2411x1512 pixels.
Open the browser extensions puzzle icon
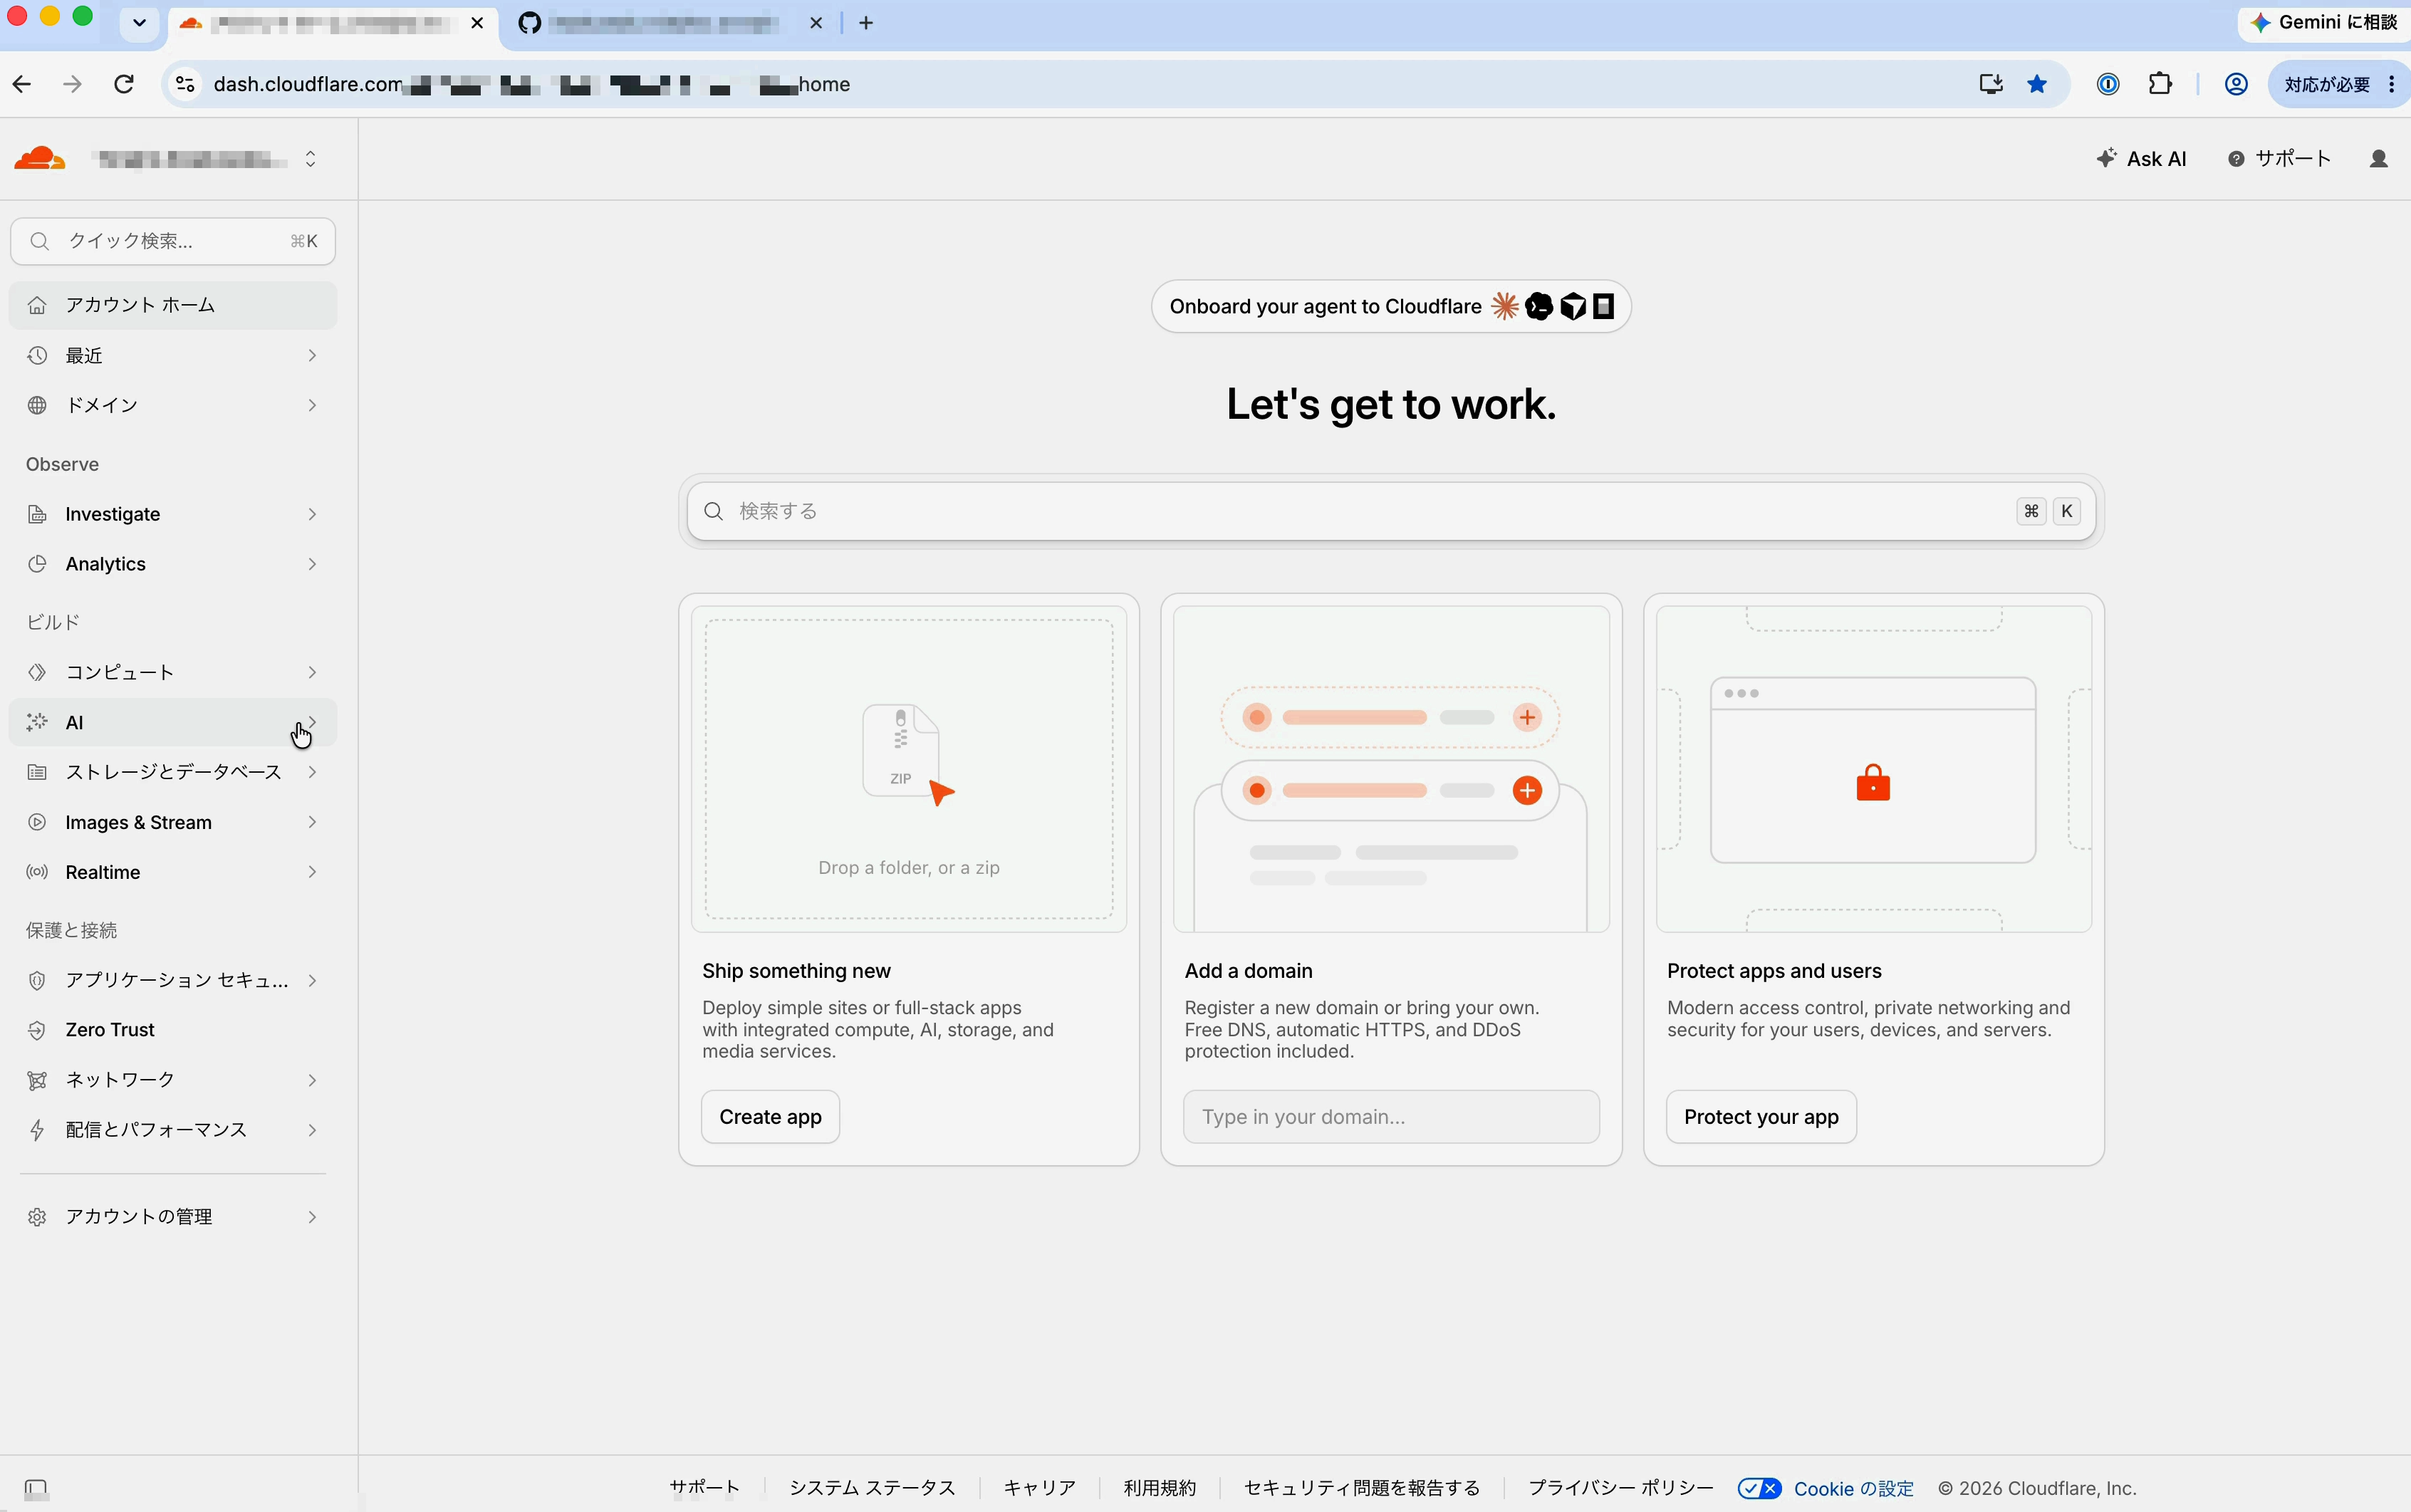coord(2160,84)
